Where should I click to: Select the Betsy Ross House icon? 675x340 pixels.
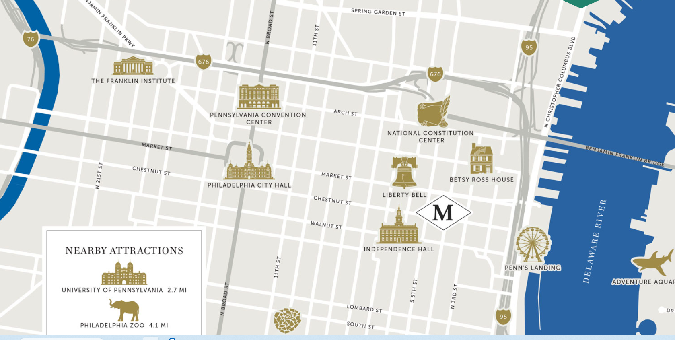(482, 159)
